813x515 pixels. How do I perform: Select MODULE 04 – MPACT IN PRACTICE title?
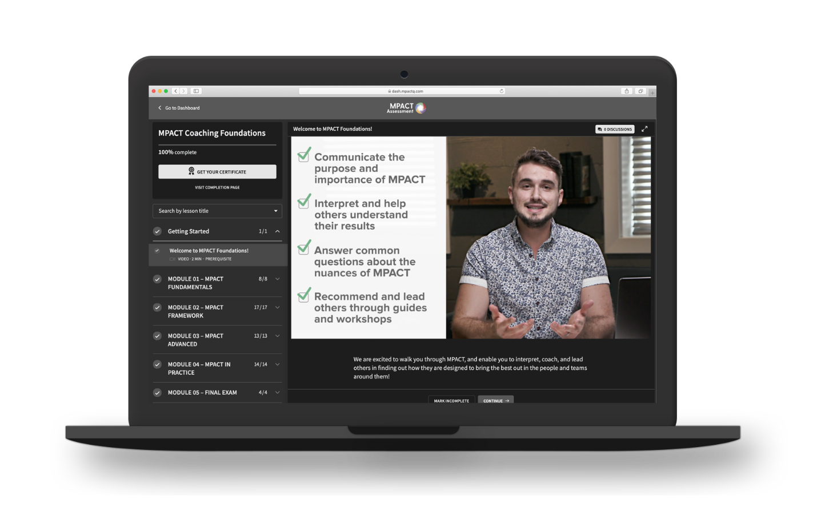coord(199,368)
